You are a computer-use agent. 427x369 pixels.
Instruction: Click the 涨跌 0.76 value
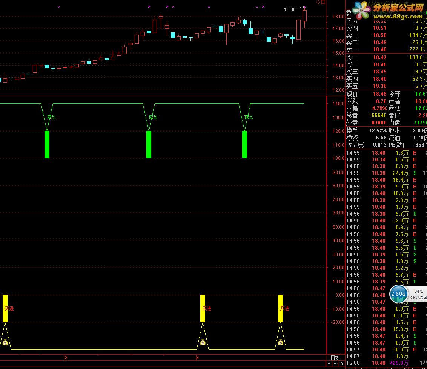click(x=381, y=101)
